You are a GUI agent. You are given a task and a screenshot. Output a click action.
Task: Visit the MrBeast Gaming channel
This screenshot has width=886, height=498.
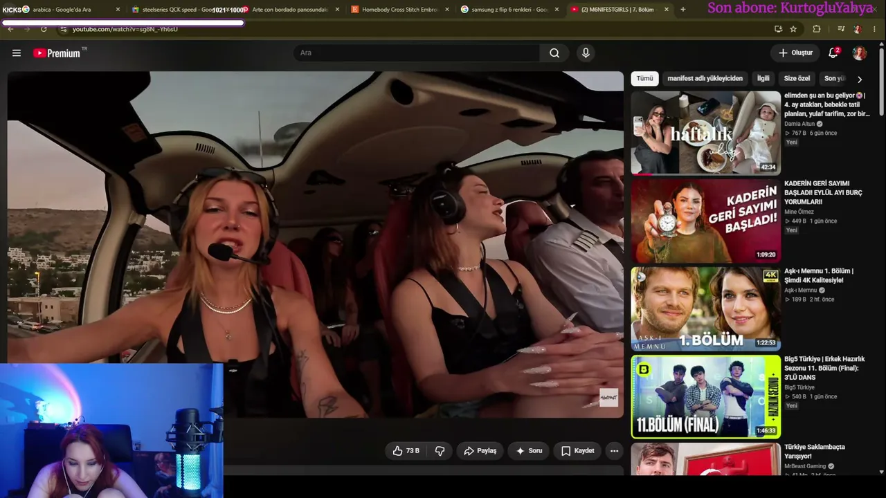click(805, 466)
